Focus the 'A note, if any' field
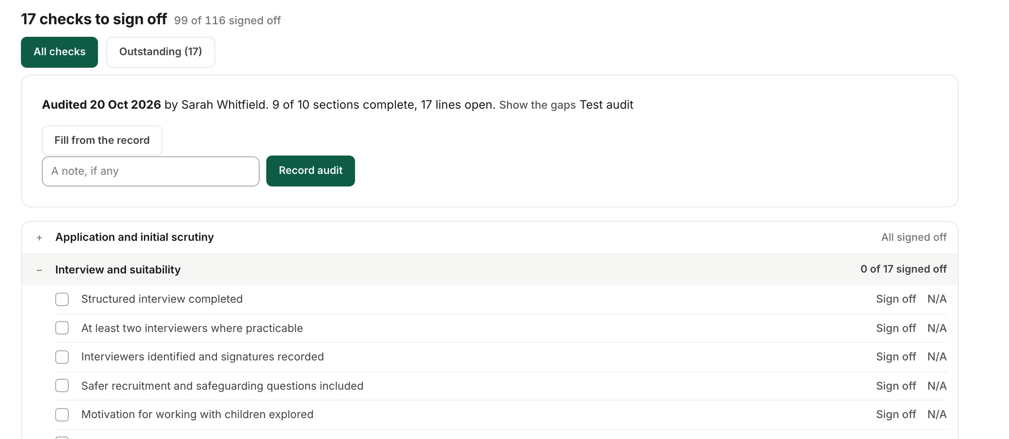This screenshot has height=439, width=1009. pos(151,171)
